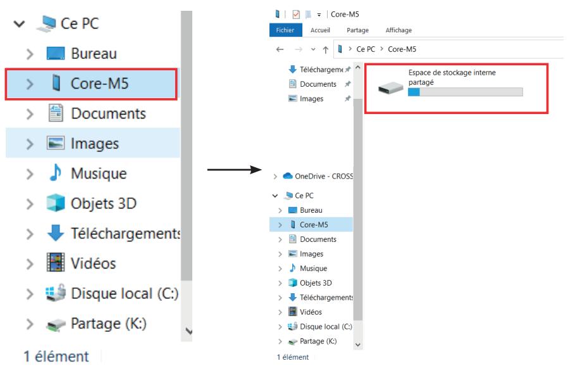
Task: Open quick access Documents in Explorer window
Action: (318, 84)
